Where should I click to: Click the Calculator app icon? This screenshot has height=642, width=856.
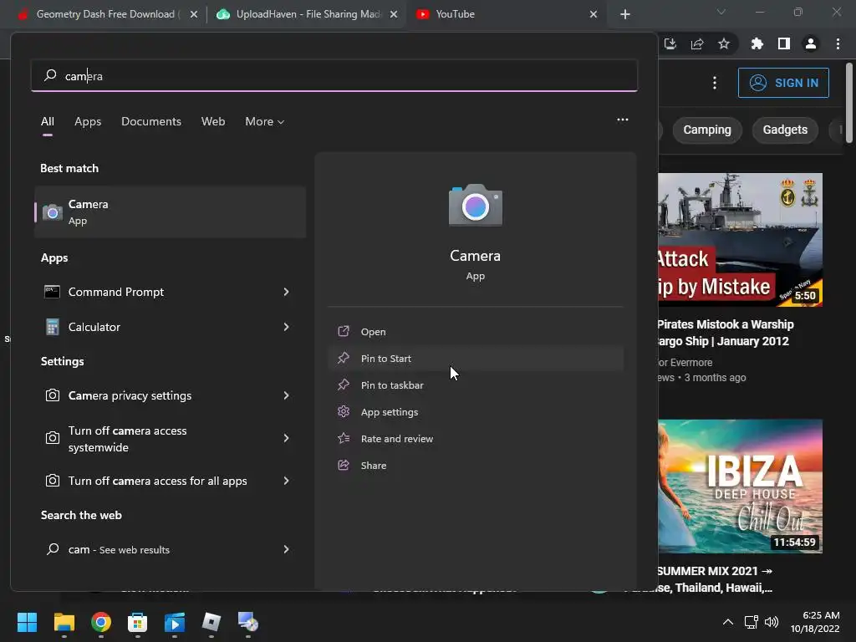52,327
